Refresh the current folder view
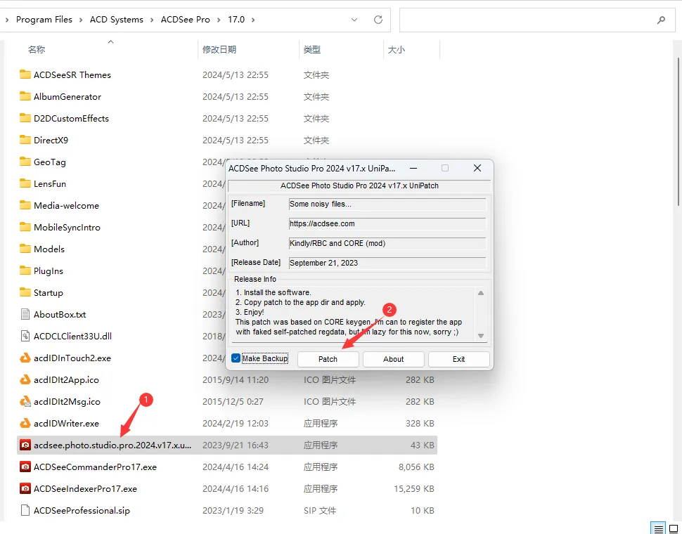Image resolution: width=682 pixels, height=534 pixels. (x=378, y=20)
